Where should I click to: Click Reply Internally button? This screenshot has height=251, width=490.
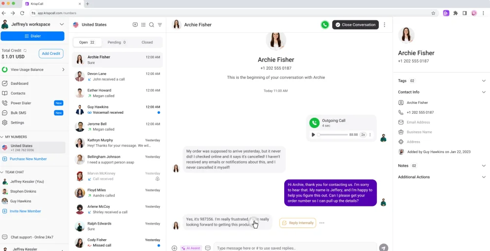(x=297, y=223)
